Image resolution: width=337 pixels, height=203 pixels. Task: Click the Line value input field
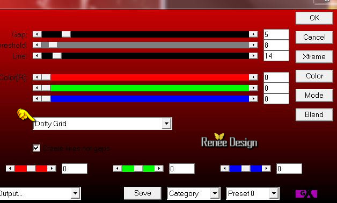pyautogui.click(x=276, y=56)
